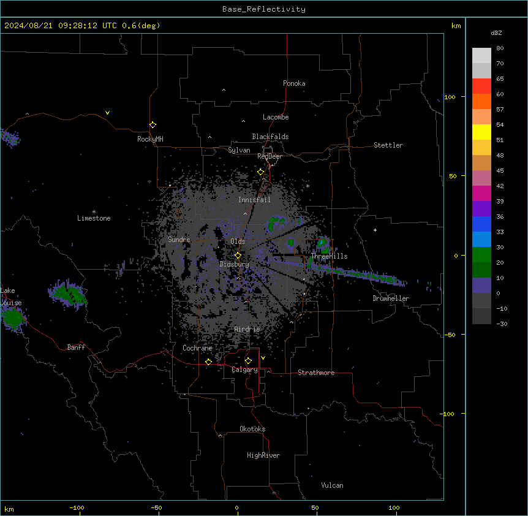Click the Vulcan label
The width and height of the screenshot is (528, 516).
[333, 485]
